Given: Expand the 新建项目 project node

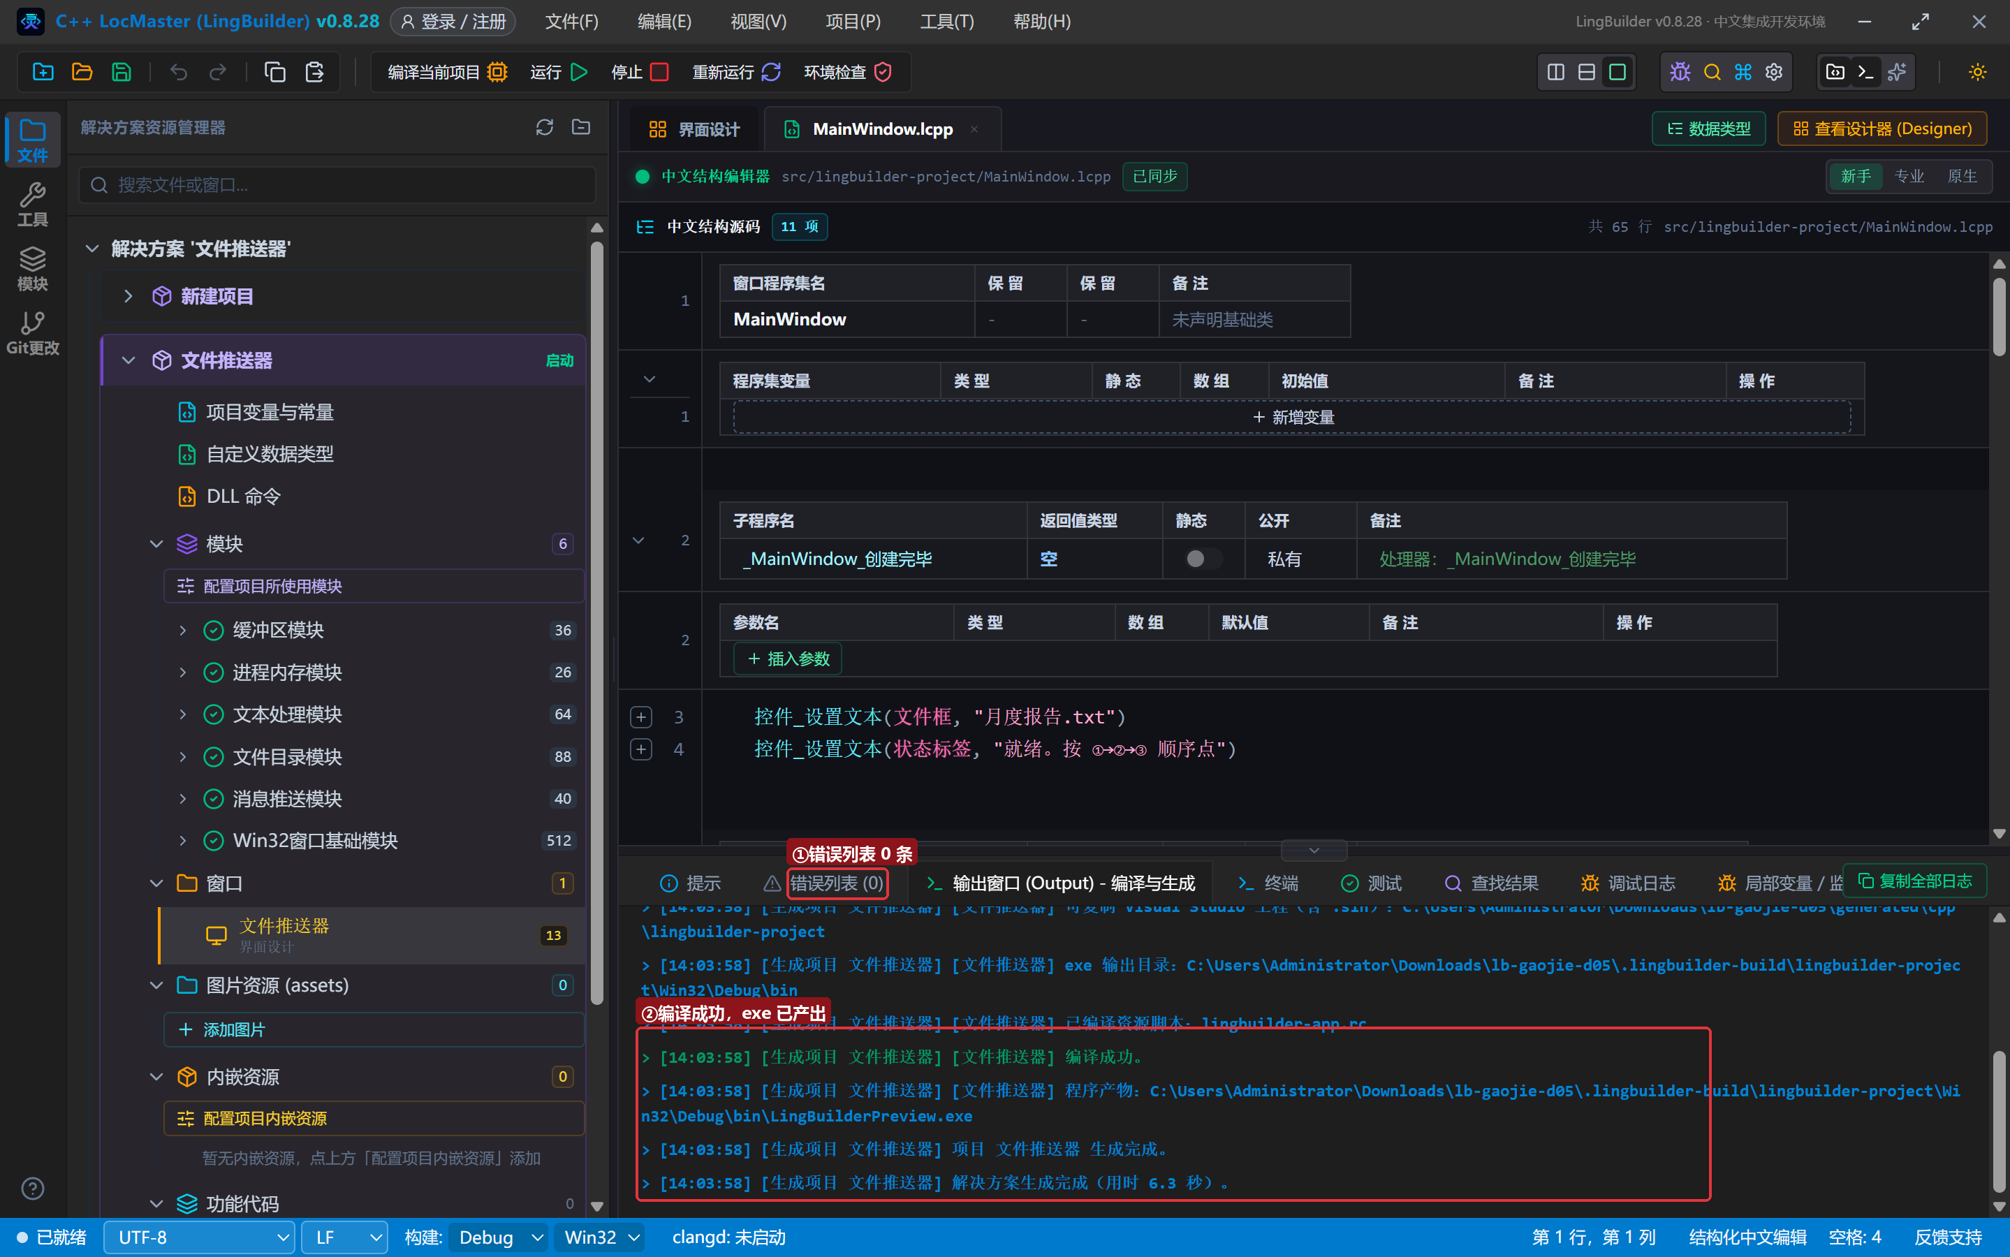Looking at the screenshot, I should pyautogui.click(x=128, y=296).
